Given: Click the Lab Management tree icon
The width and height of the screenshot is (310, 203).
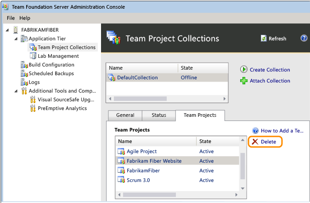Looking at the screenshot, I should coord(33,56).
